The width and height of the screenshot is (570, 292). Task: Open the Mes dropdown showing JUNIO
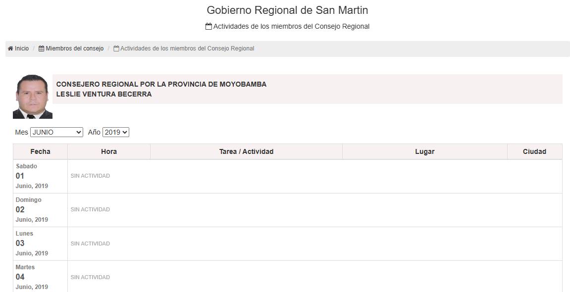[57, 132]
